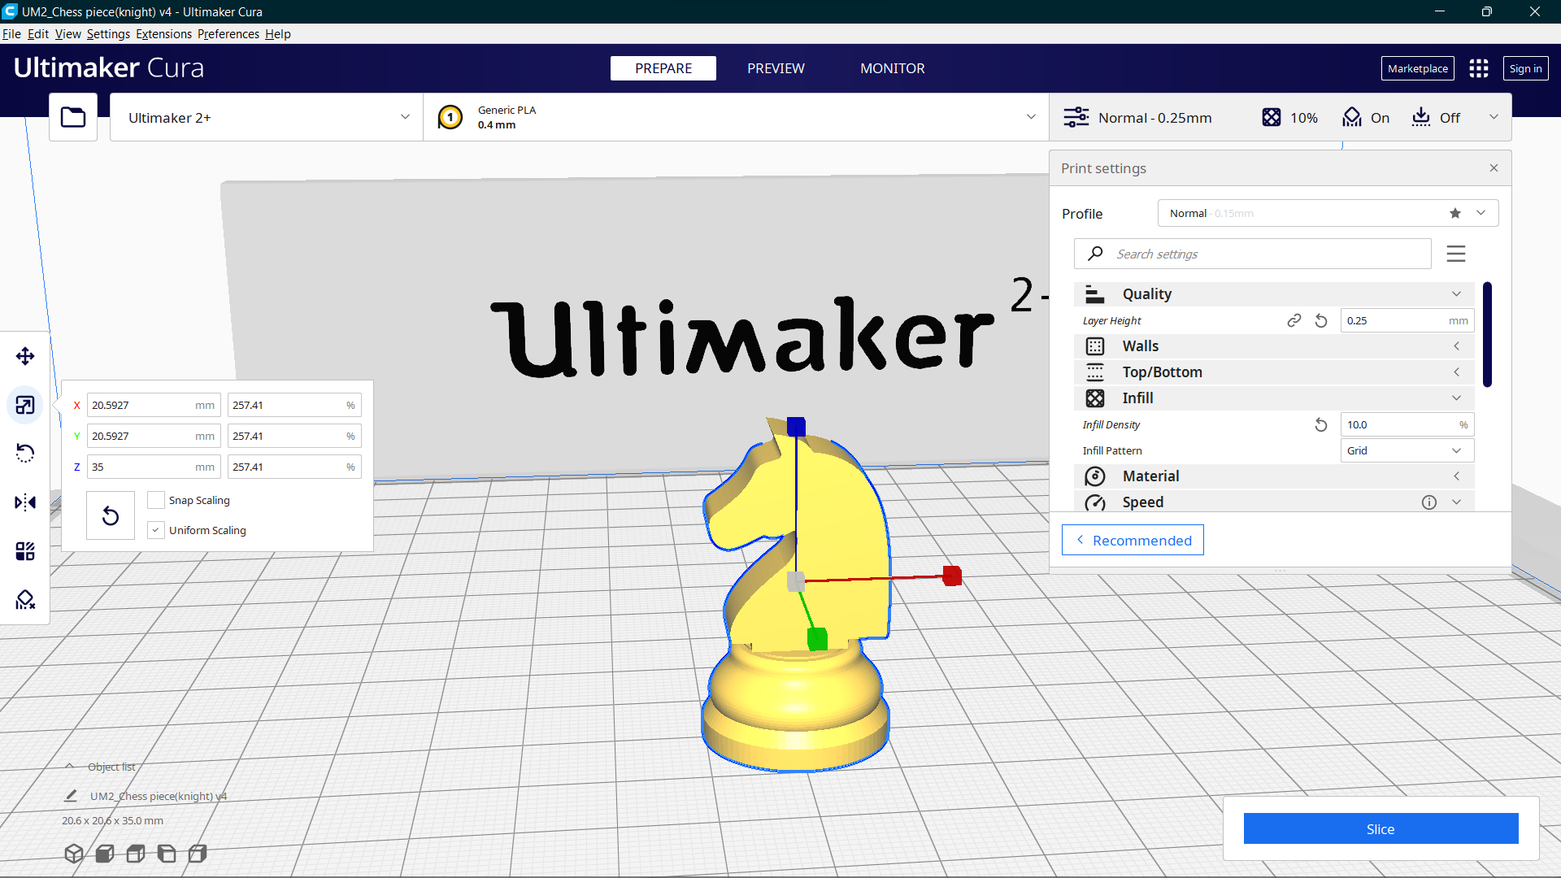The height and width of the screenshot is (878, 1561).
Task: Open the File menu
Action: point(11,34)
